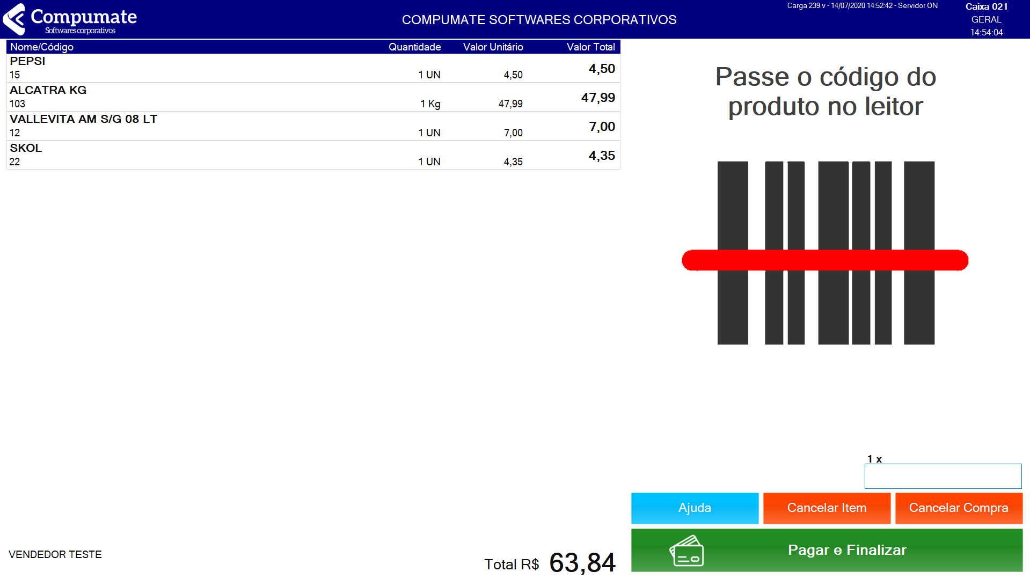The image size is (1030, 579).
Task: Click Pagar e Finalizar button
Action: pyautogui.click(x=827, y=551)
